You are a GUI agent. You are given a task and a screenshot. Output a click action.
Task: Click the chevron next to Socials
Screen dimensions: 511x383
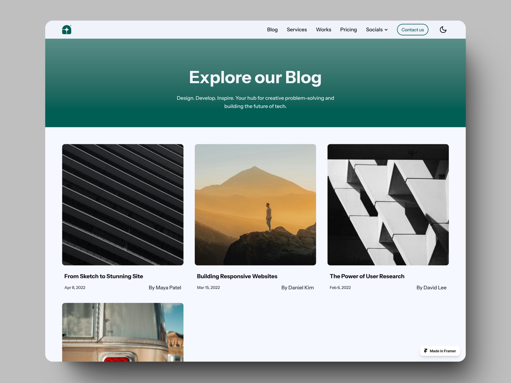pos(386,30)
